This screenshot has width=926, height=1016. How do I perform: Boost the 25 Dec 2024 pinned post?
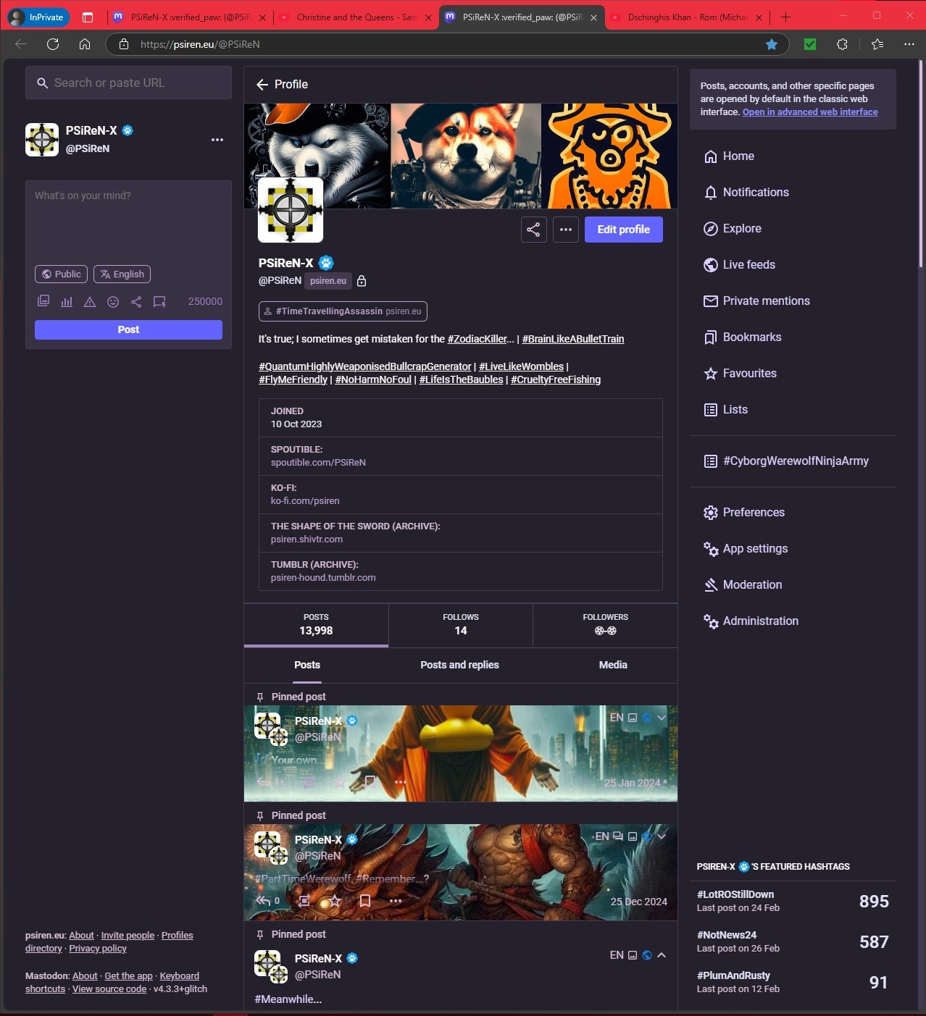(x=304, y=901)
